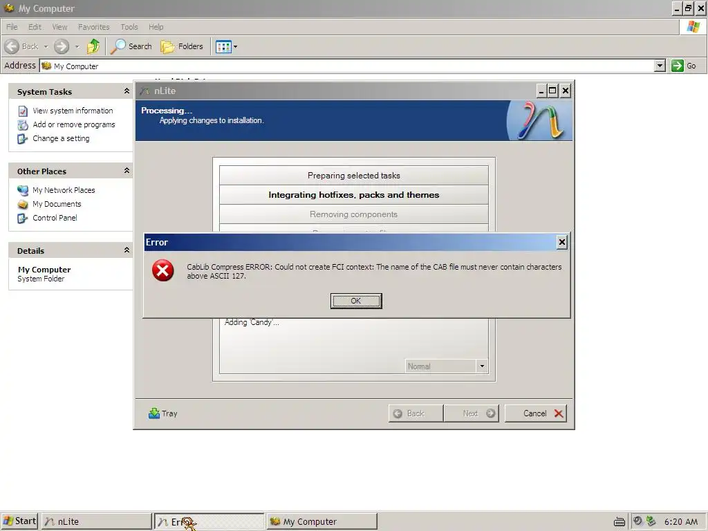Click the keyboard icon in system tray
The image size is (708, 531).
(619, 522)
